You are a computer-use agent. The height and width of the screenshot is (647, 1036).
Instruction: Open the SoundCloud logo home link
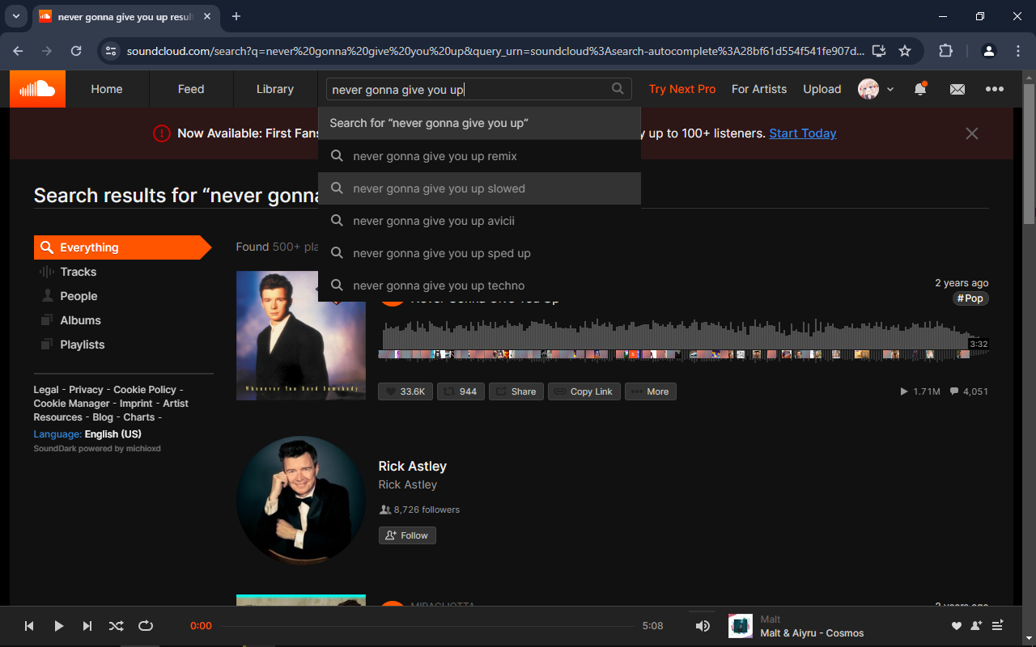point(37,89)
